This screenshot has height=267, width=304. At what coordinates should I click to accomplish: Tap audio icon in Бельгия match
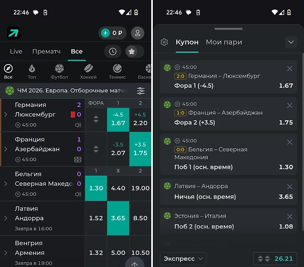point(78,194)
